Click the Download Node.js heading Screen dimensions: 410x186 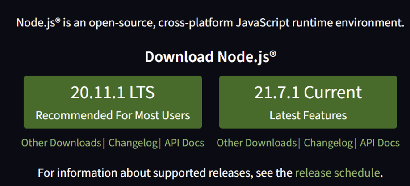(210, 57)
